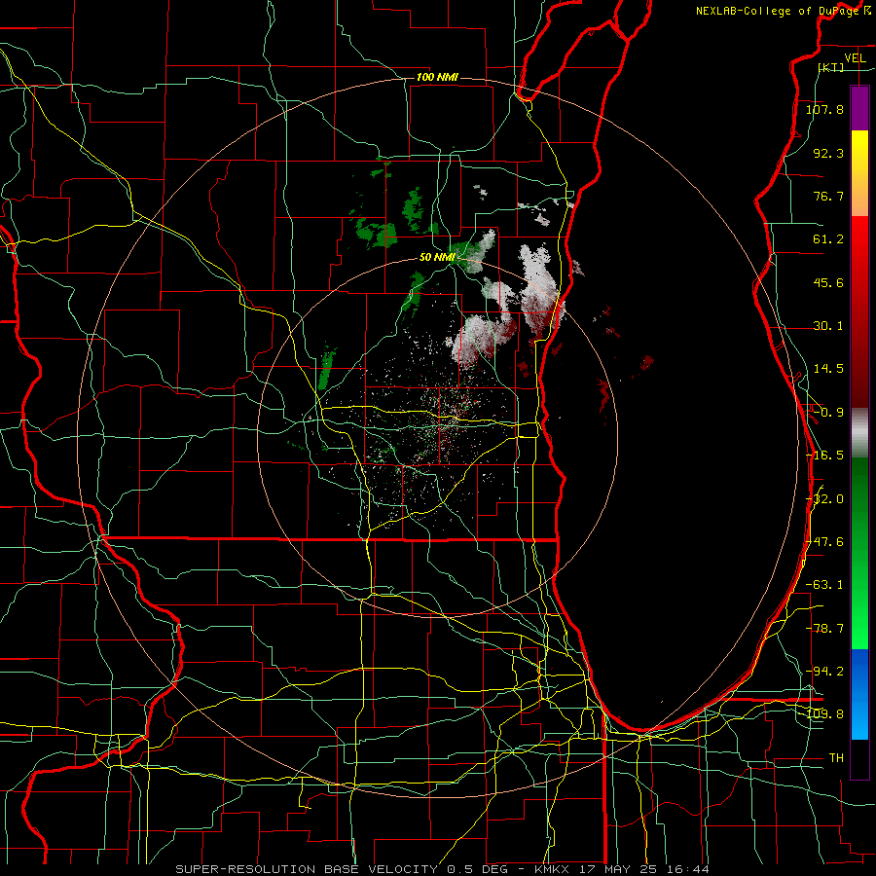Click the purple segment of the color bar
The image size is (876, 876).
(859, 108)
